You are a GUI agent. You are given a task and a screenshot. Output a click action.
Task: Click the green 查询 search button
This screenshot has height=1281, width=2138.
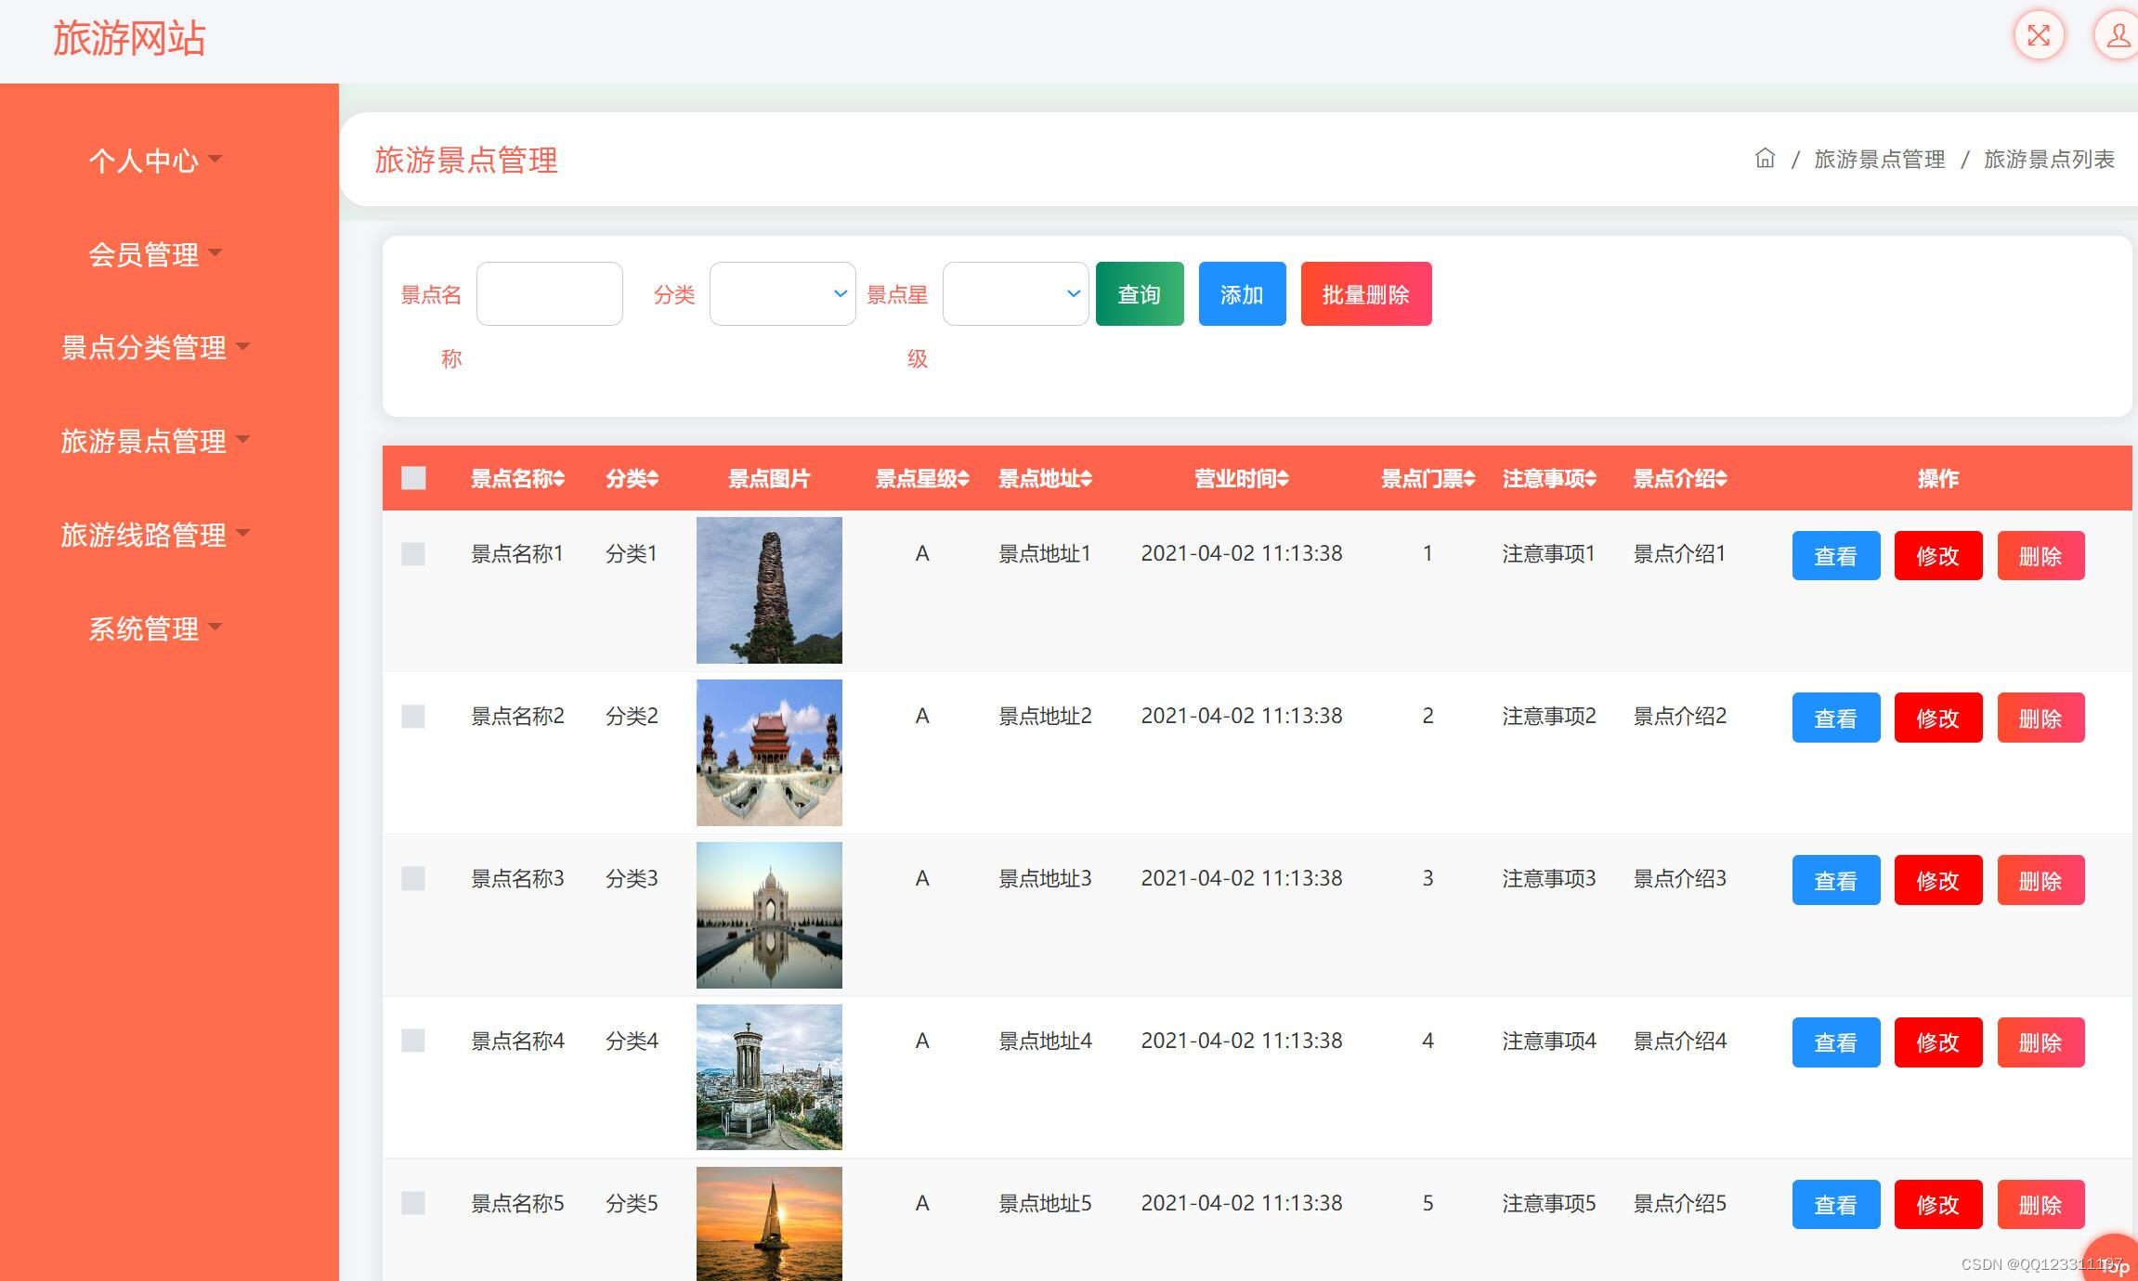pyautogui.click(x=1140, y=293)
